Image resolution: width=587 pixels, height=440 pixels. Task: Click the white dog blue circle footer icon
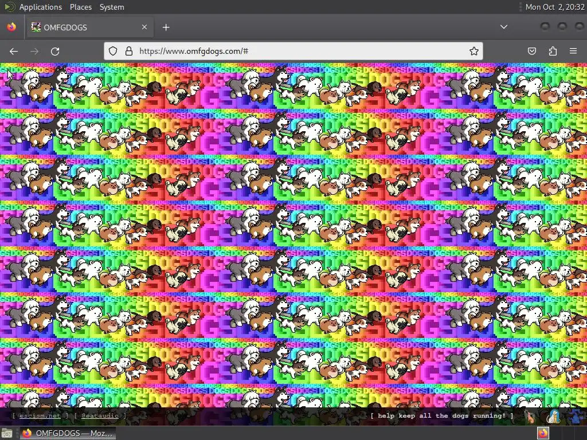(554, 417)
